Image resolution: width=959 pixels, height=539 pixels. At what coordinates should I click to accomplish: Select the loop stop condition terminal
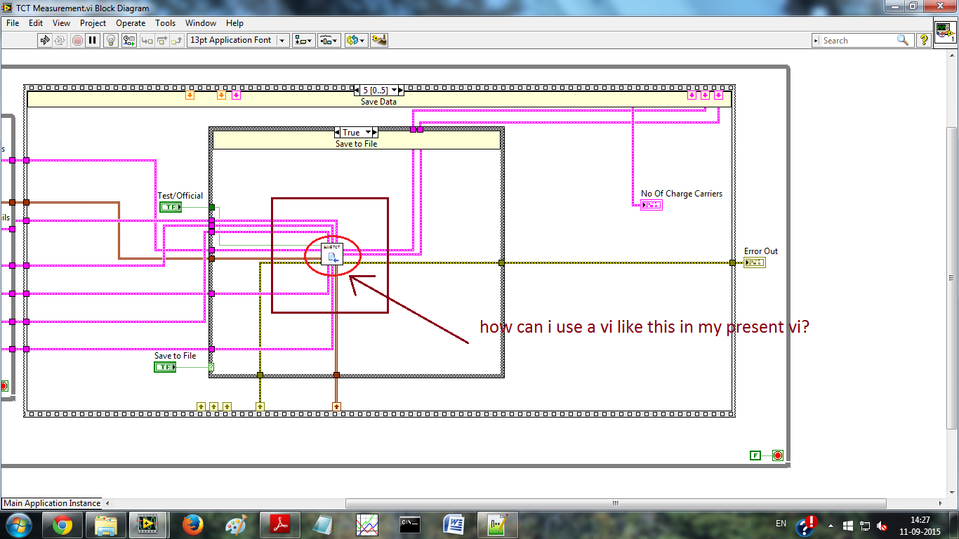pos(777,455)
